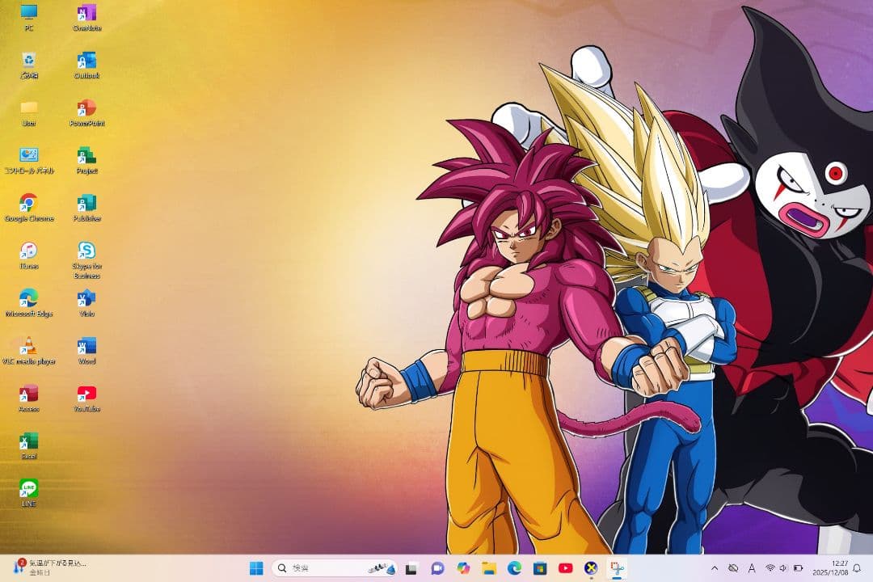Select the Excel desktop shortcut
This screenshot has height=582, width=873.
coord(29,441)
